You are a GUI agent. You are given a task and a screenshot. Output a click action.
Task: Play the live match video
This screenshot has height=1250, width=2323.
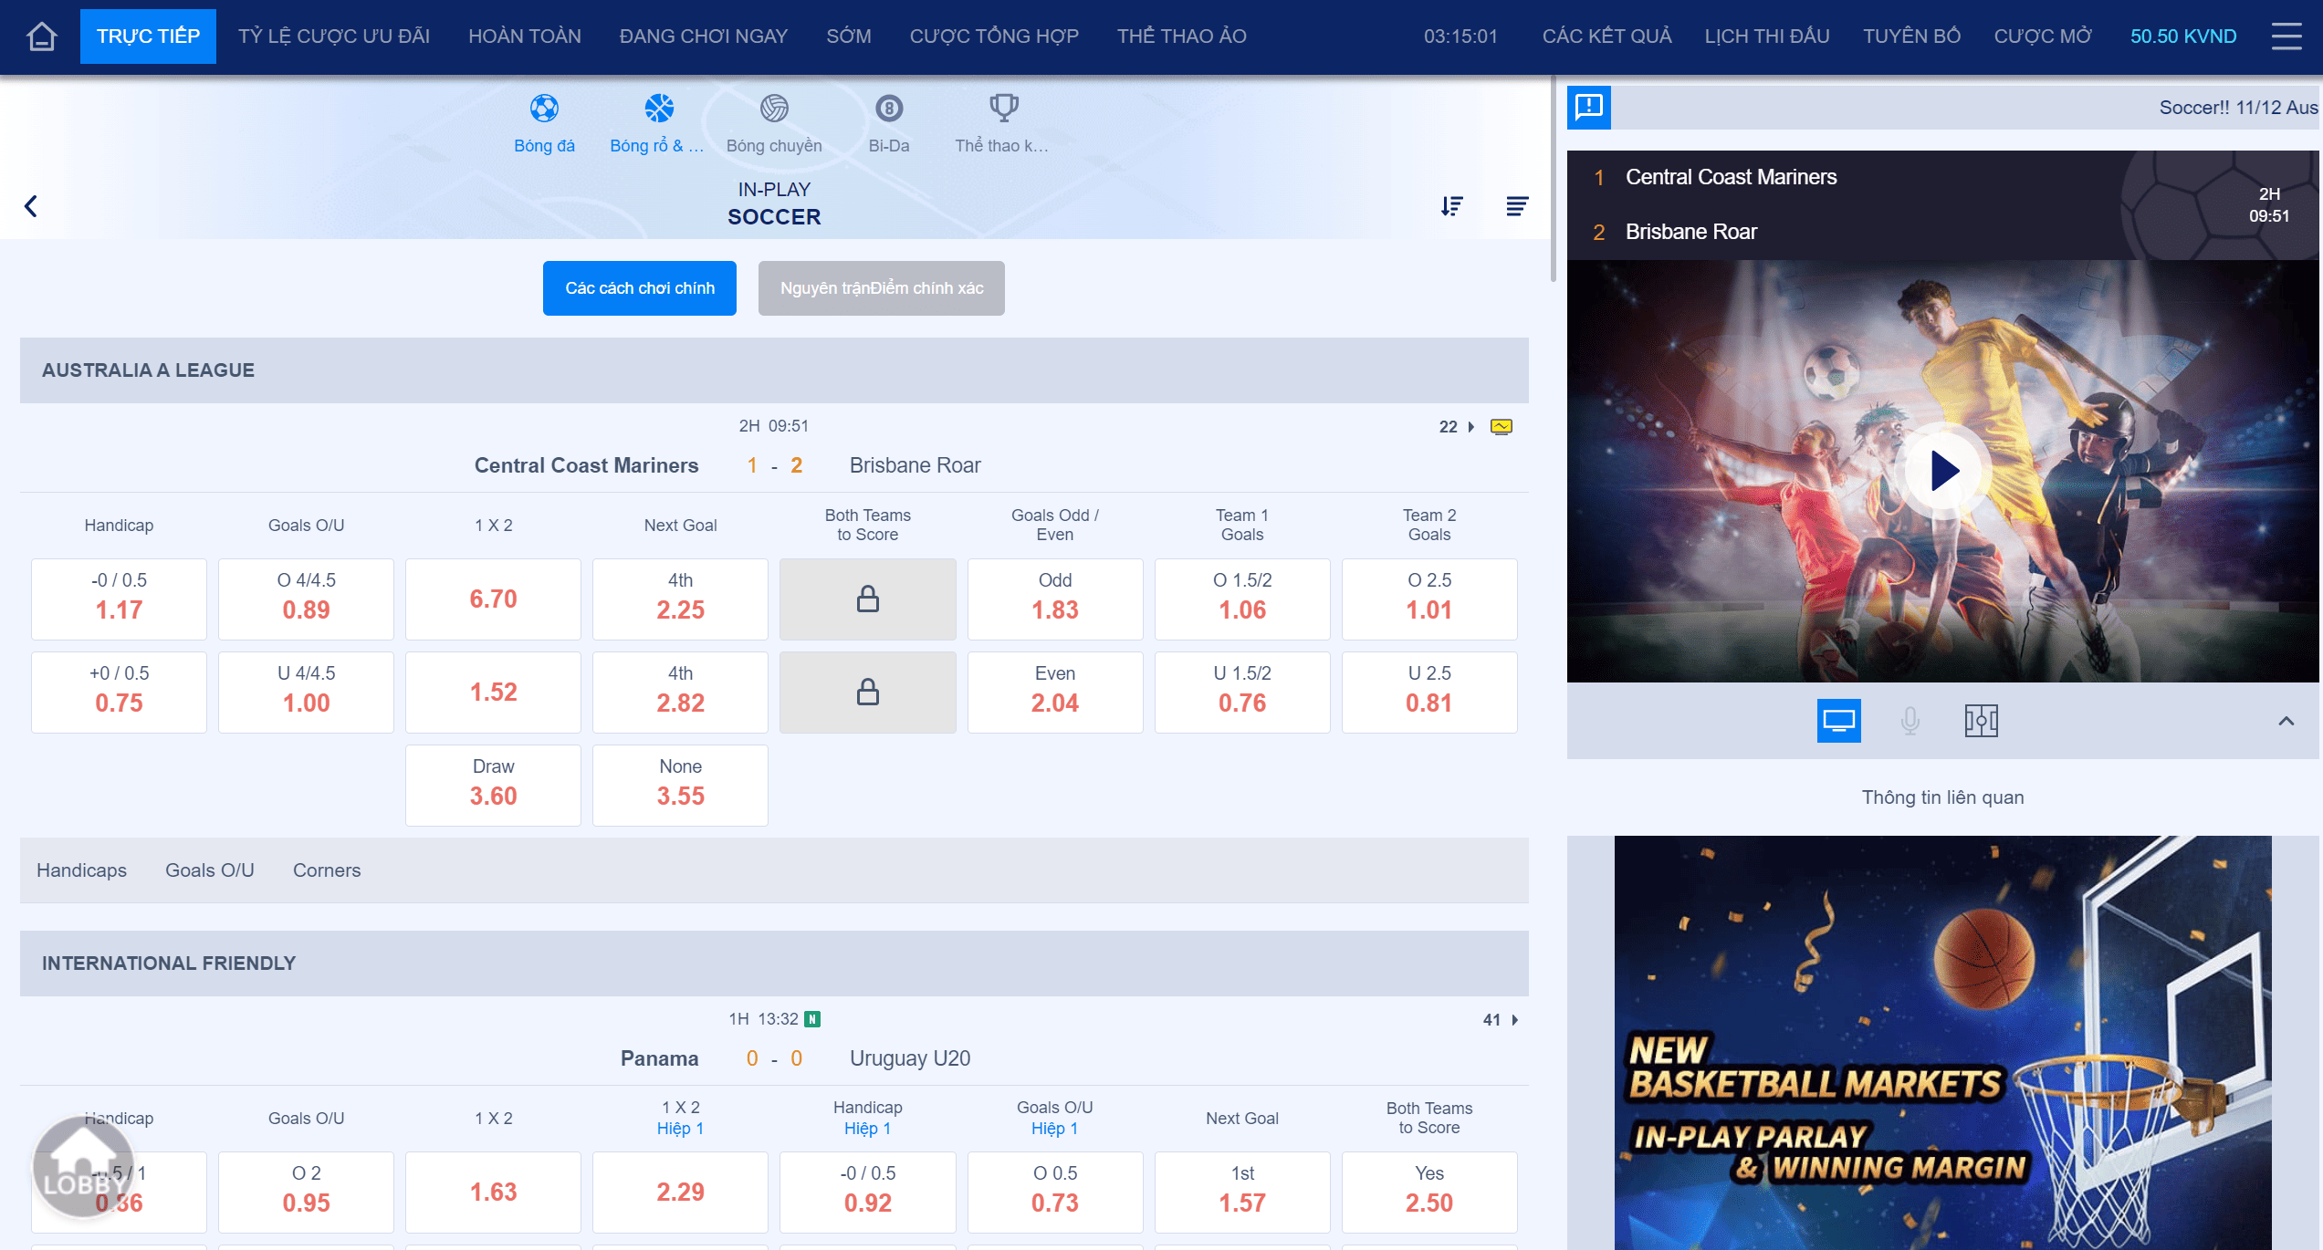pos(1943,471)
